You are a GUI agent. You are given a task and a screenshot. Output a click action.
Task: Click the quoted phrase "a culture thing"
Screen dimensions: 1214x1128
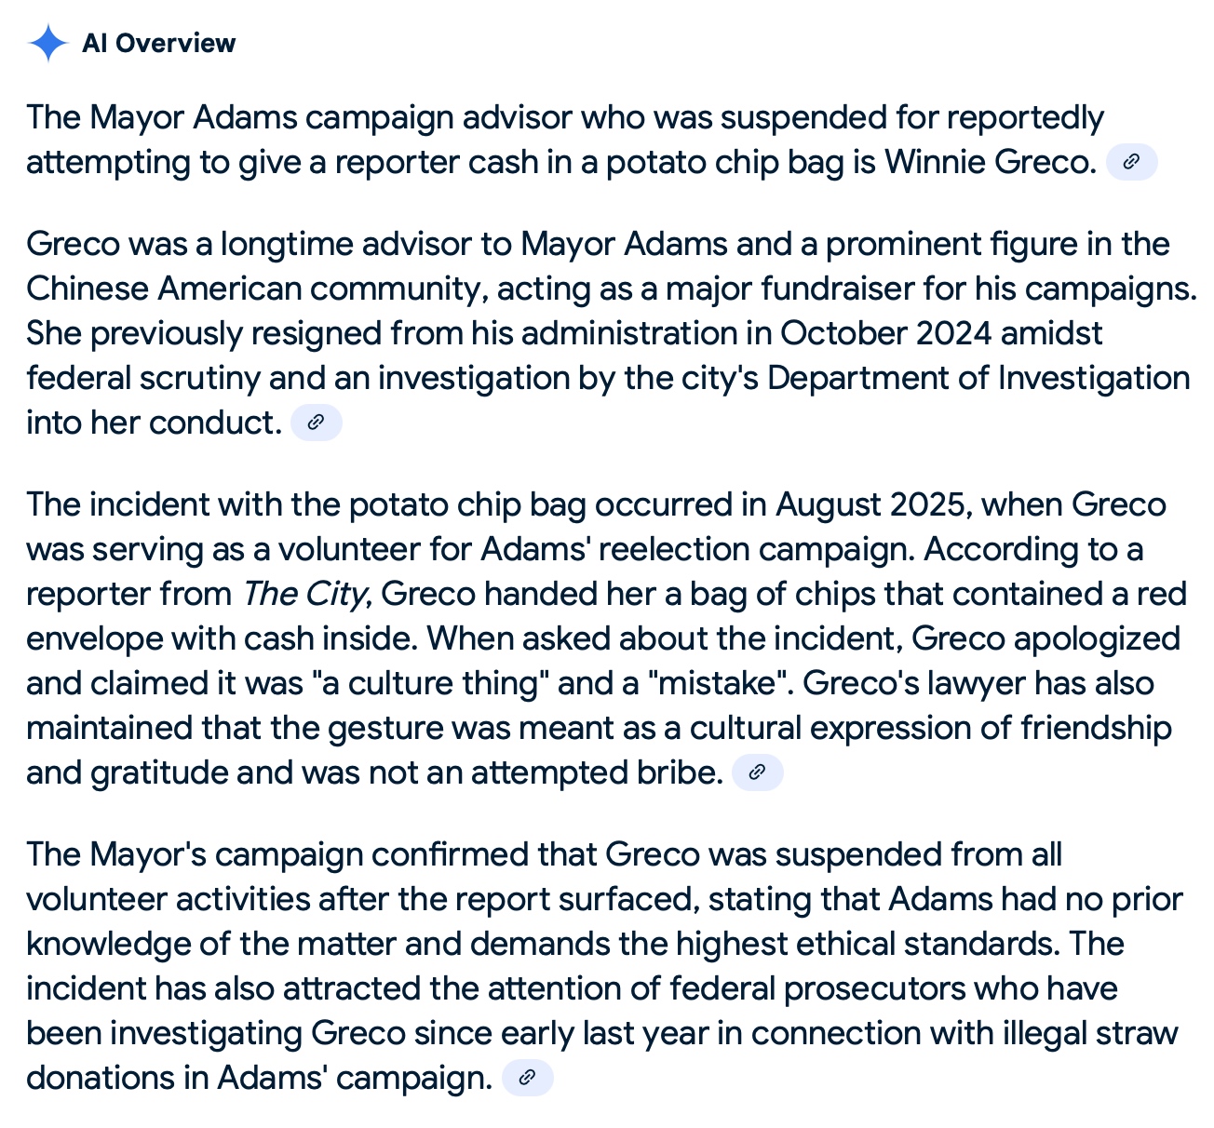(430, 683)
